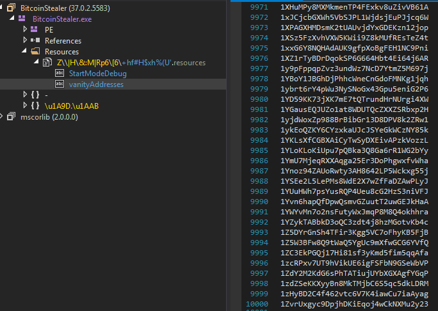Click address 1y9pFppqpZvz3undWz7NcD7YtmZ5M697j
This screenshot has width=438, height=311.
click(x=354, y=68)
